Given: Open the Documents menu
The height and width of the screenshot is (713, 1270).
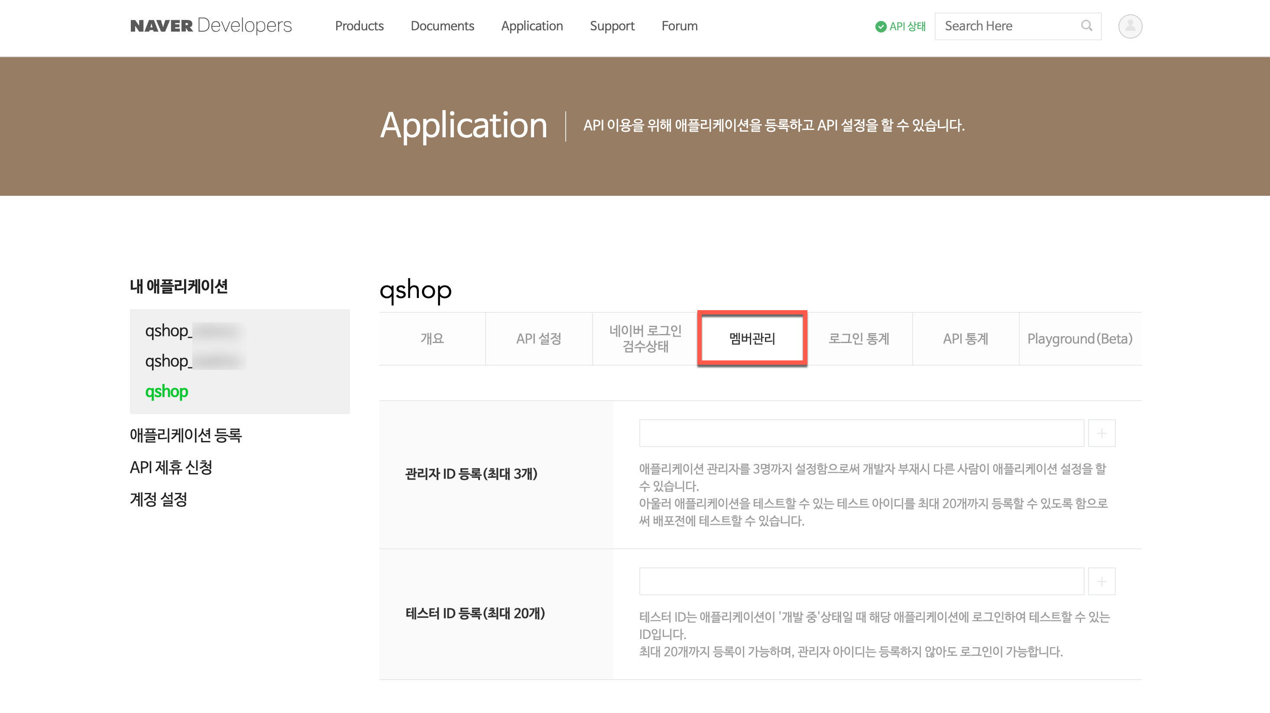Looking at the screenshot, I should click(442, 26).
